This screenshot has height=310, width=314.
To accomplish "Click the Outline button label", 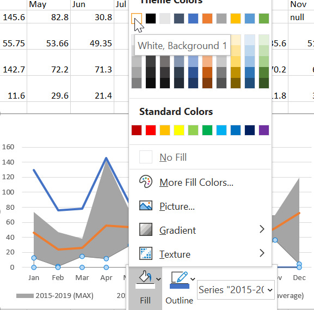I will point(179,301).
